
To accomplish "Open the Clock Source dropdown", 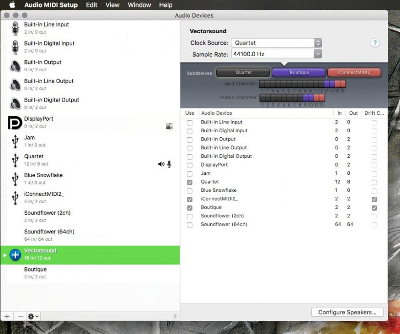I will (x=277, y=43).
